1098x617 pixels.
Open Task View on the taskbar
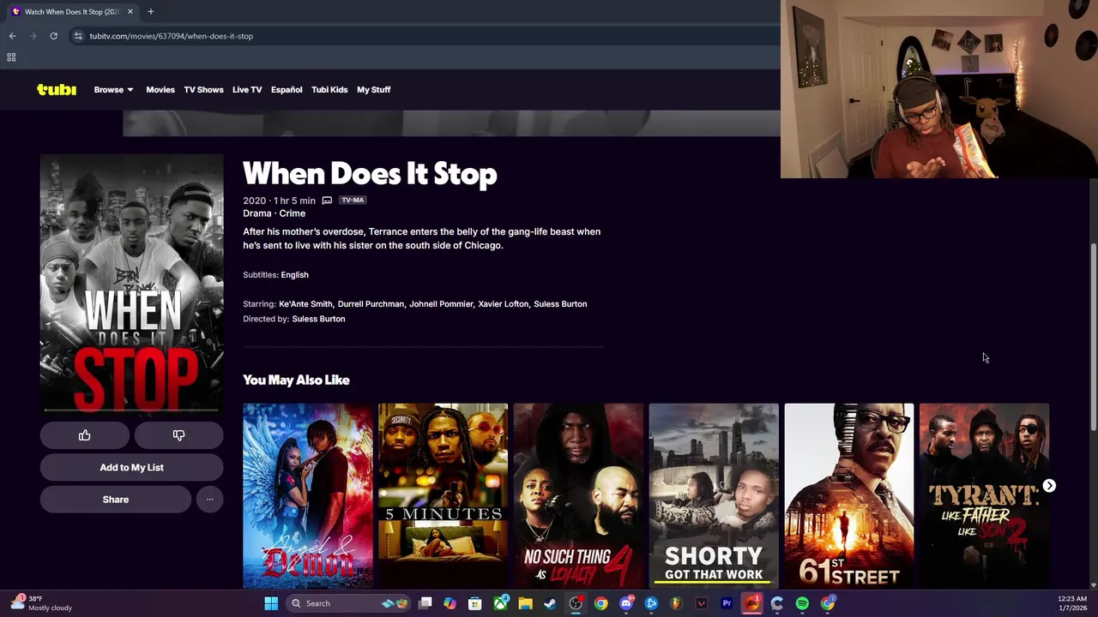[425, 603]
